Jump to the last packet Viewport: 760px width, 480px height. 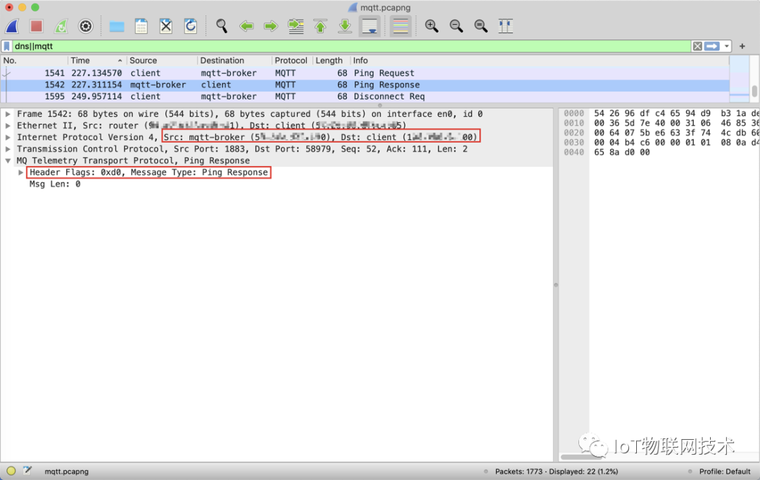tap(345, 26)
